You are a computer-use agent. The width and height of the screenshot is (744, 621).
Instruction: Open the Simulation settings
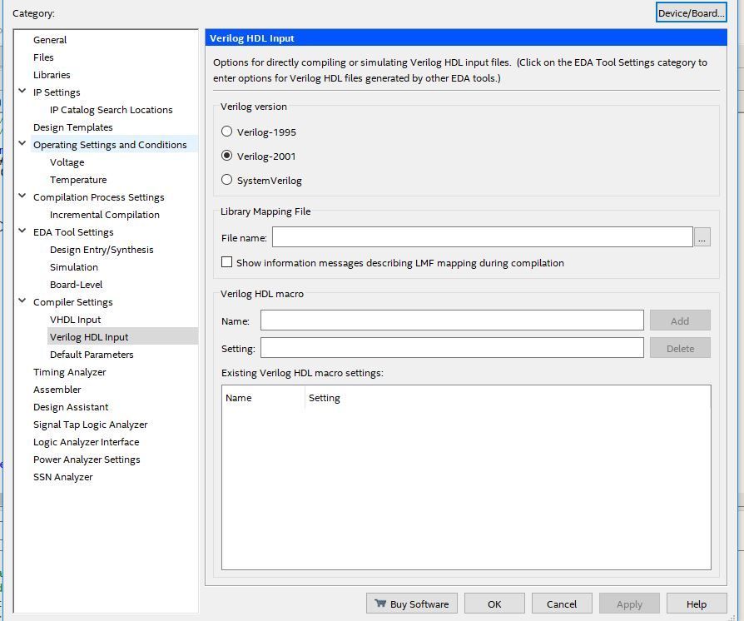point(74,267)
